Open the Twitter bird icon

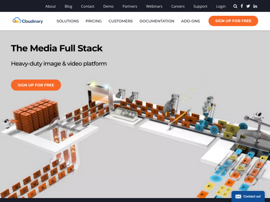(x=248, y=6)
